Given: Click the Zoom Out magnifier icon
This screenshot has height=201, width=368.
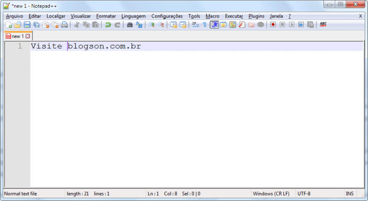Looking at the screenshot, I should pos(161,24).
